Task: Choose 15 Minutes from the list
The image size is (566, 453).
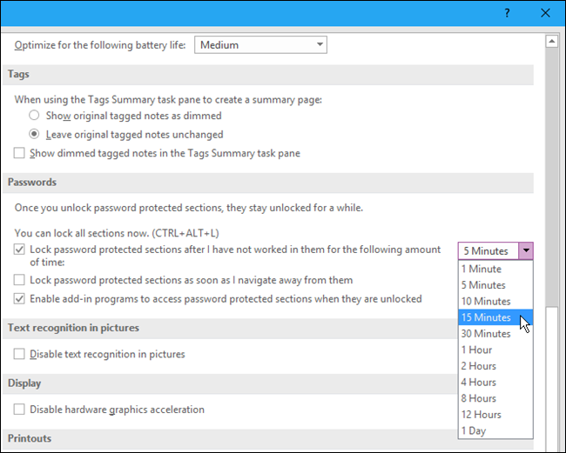Action: click(x=487, y=317)
